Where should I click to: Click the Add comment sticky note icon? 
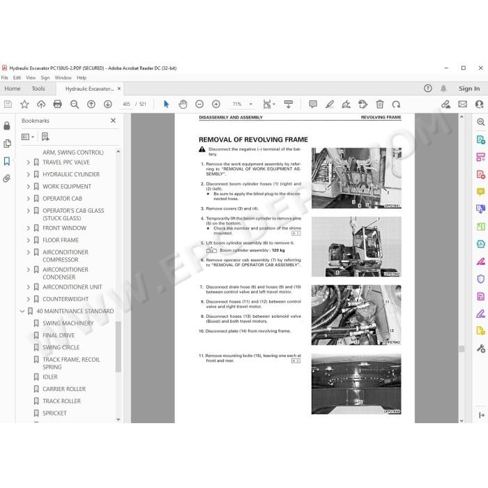[x=313, y=105]
